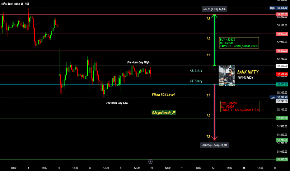The width and height of the screenshot is (290, 171).
Task: Select the green upward target arrow head
Action: [x=214, y=16]
